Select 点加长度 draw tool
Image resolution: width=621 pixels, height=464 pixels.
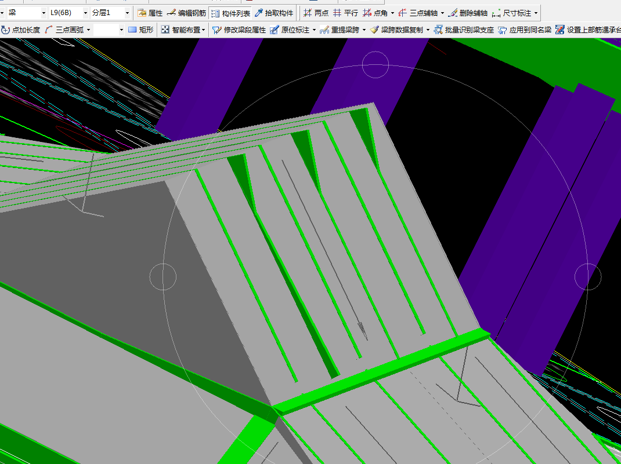point(20,30)
